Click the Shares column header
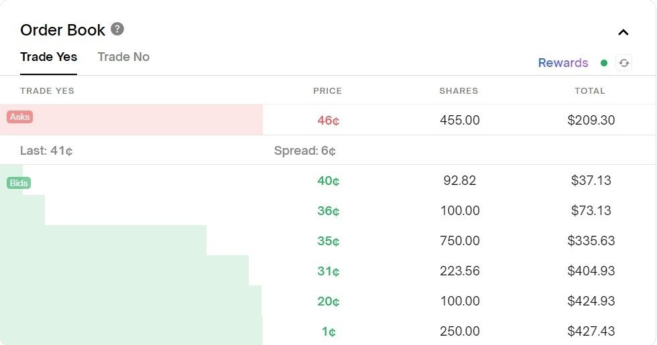Screen dimensions: 657x345 (459, 90)
